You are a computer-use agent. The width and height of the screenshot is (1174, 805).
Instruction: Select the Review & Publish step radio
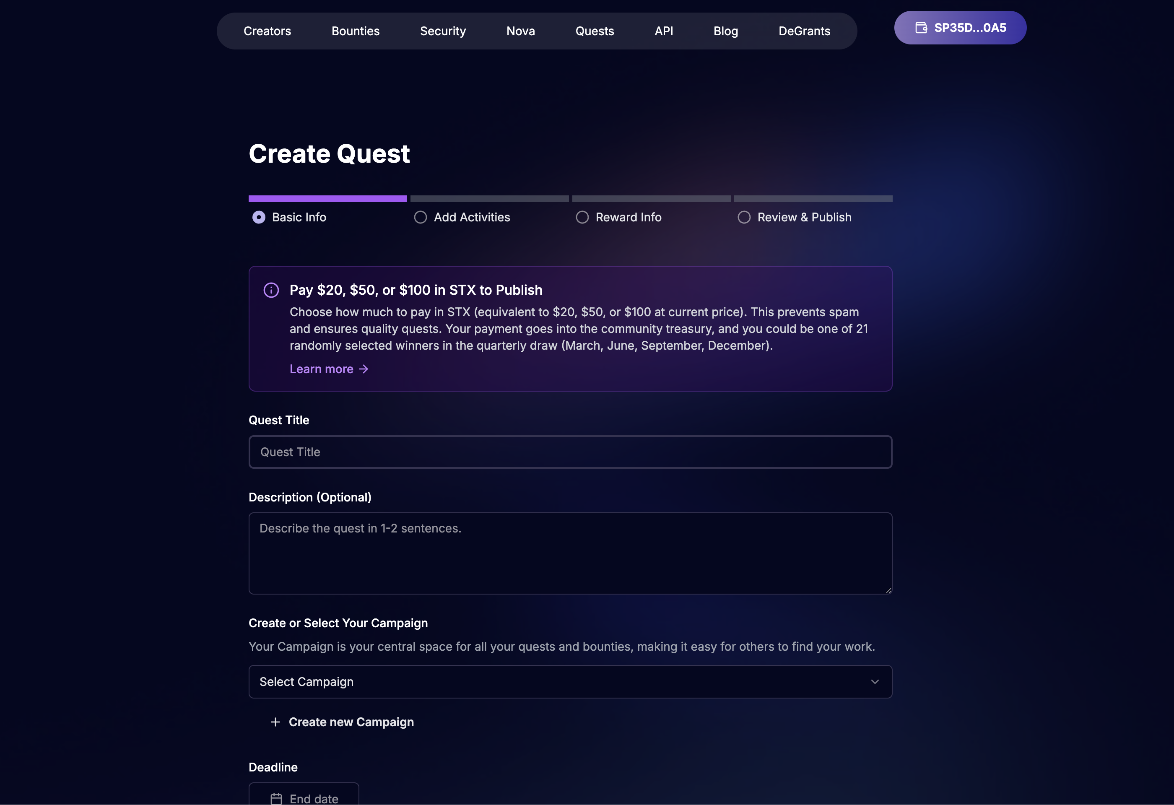click(x=743, y=217)
